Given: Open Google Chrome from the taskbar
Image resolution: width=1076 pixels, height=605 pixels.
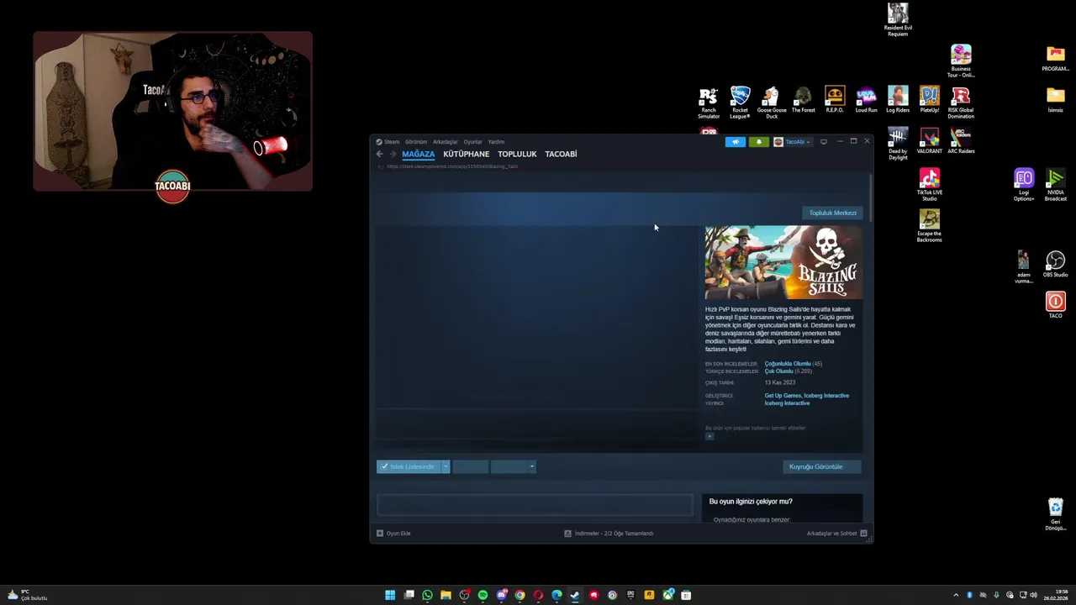Looking at the screenshot, I should click(x=520, y=595).
